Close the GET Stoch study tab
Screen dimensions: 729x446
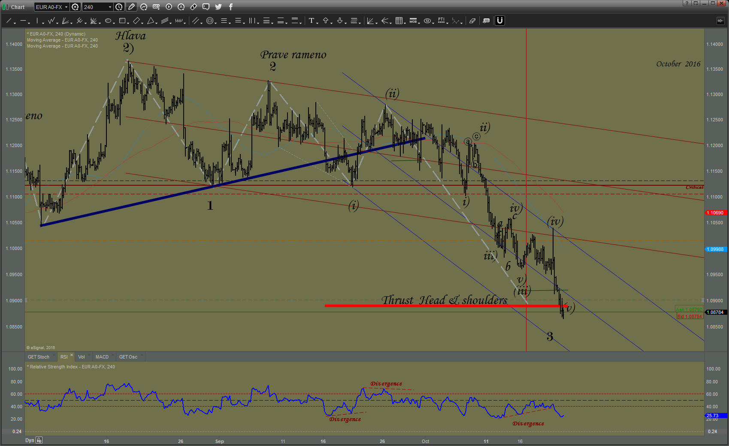point(54,356)
